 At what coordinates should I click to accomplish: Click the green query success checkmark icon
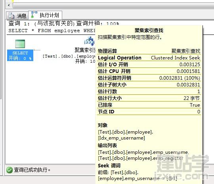(10, 170)
